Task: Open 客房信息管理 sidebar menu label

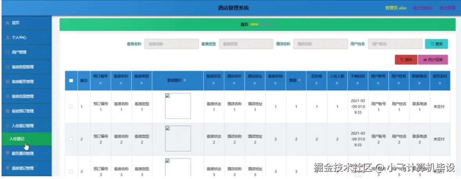Action: pyautogui.click(x=23, y=96)
